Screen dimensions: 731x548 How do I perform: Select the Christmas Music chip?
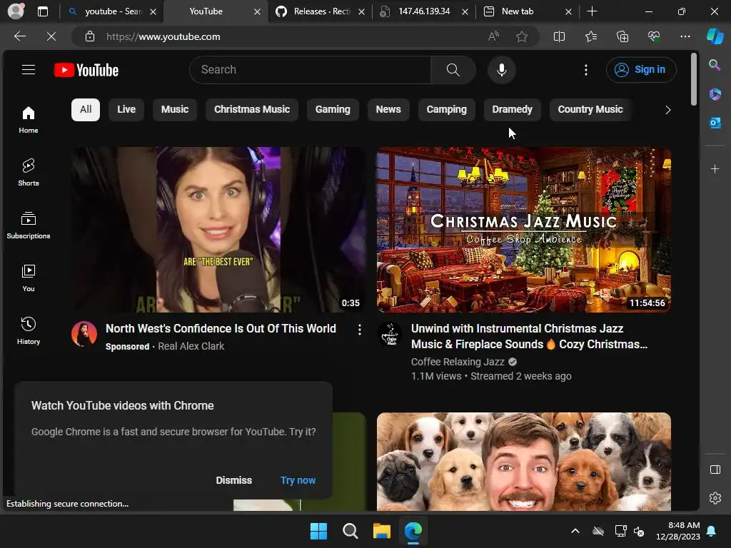252,109
